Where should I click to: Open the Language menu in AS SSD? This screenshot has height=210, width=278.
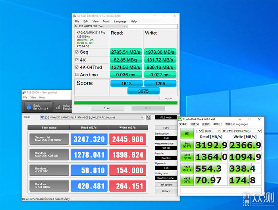[120, 21]
